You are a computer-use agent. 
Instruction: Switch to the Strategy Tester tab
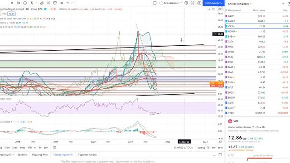coord(63,155)
